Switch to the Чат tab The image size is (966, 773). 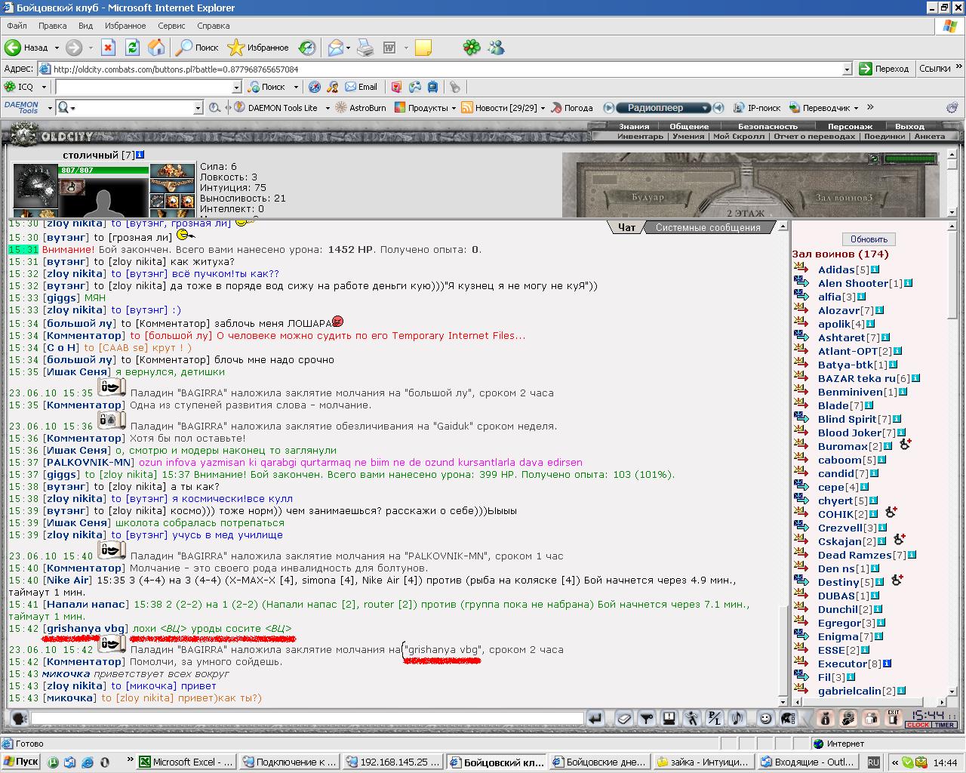[x=626, y=227]
